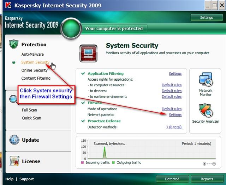
Task: Open the Update section
Action: (x=31, y=140)
